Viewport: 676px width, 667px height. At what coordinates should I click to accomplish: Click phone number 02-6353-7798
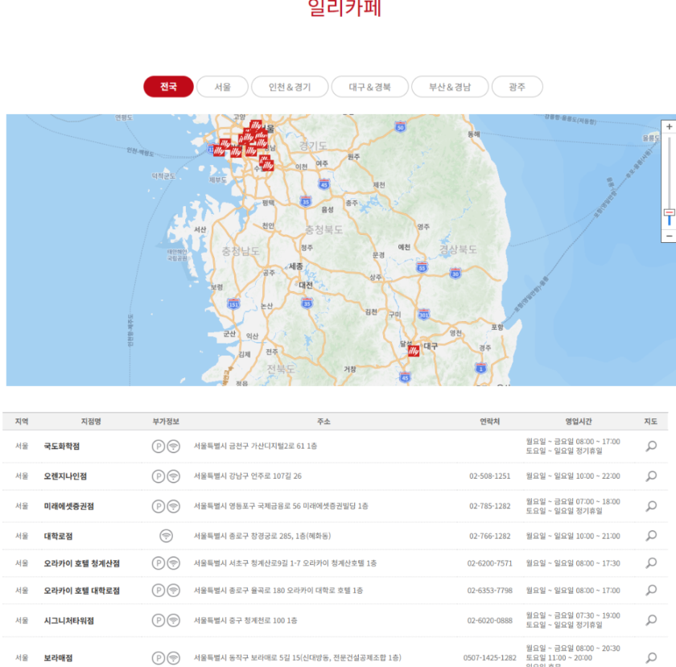[x=490, y=591]
